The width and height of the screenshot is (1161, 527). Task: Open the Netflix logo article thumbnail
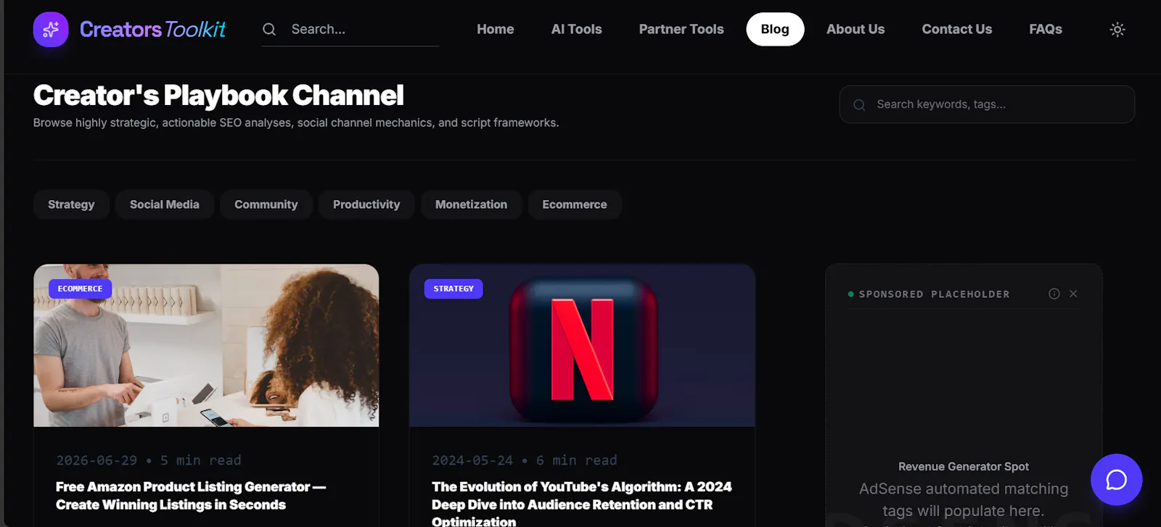coord(583,346)
